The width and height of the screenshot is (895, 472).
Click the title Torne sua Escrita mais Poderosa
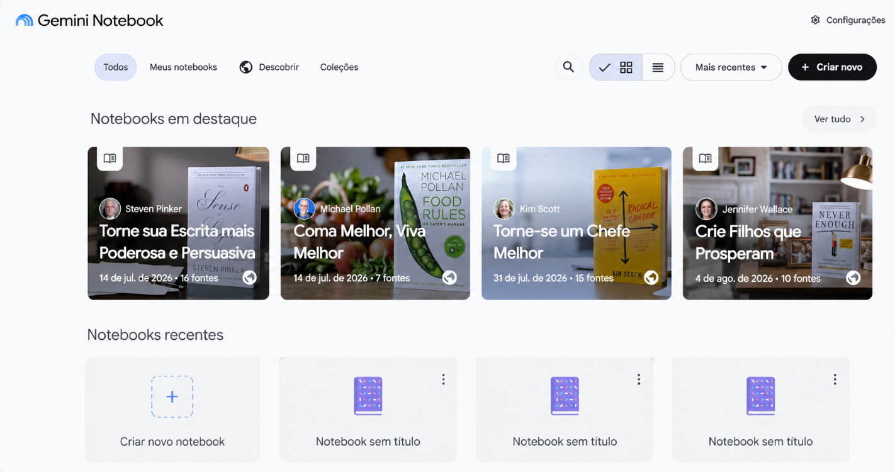coord(177,242)
